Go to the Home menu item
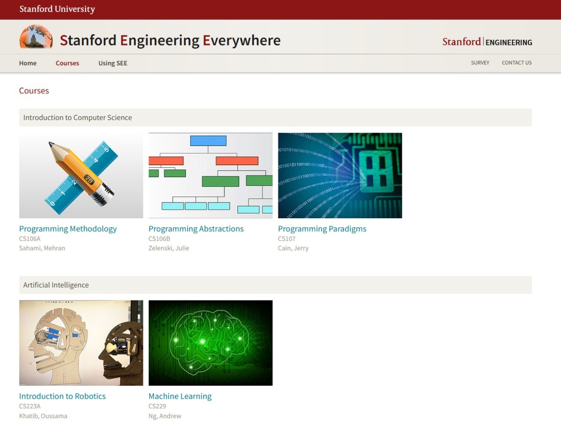The image size is (561, 437). (x=28, y=63)
